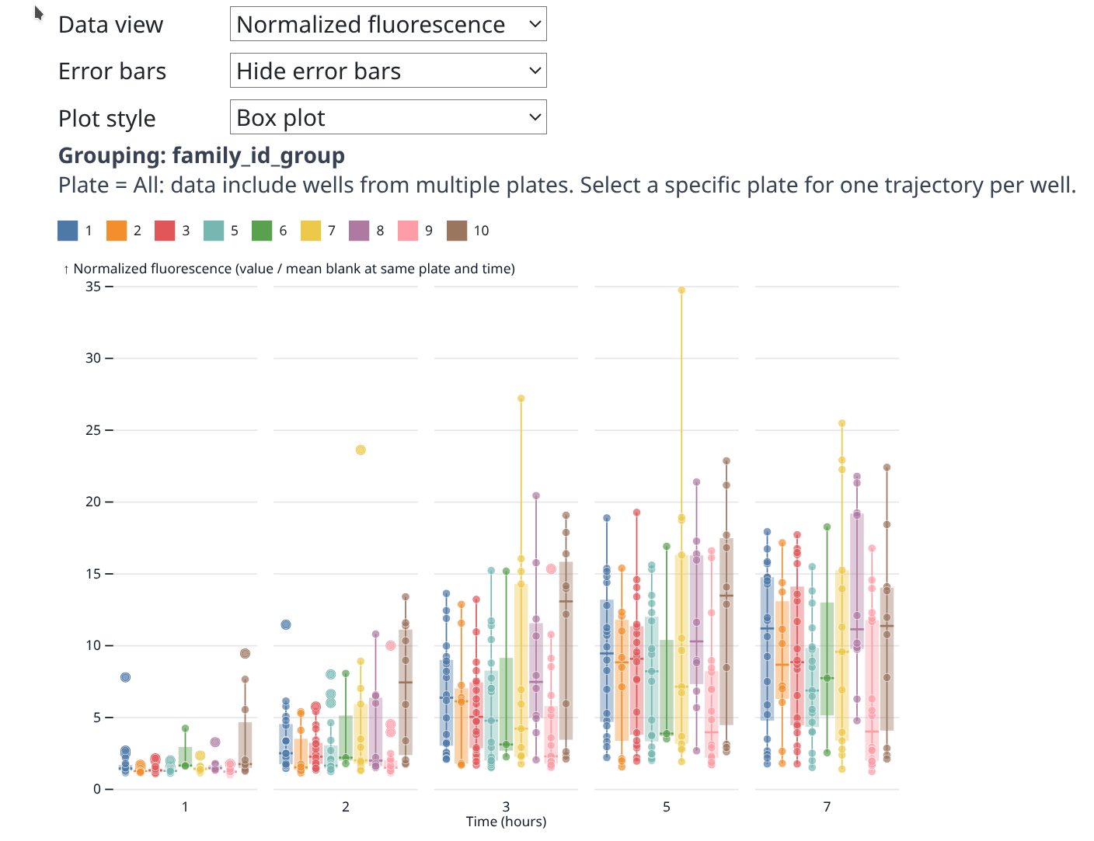1094x841 pixels.
Task: Open the Data view dropdown
Action: tap(388, 24)
